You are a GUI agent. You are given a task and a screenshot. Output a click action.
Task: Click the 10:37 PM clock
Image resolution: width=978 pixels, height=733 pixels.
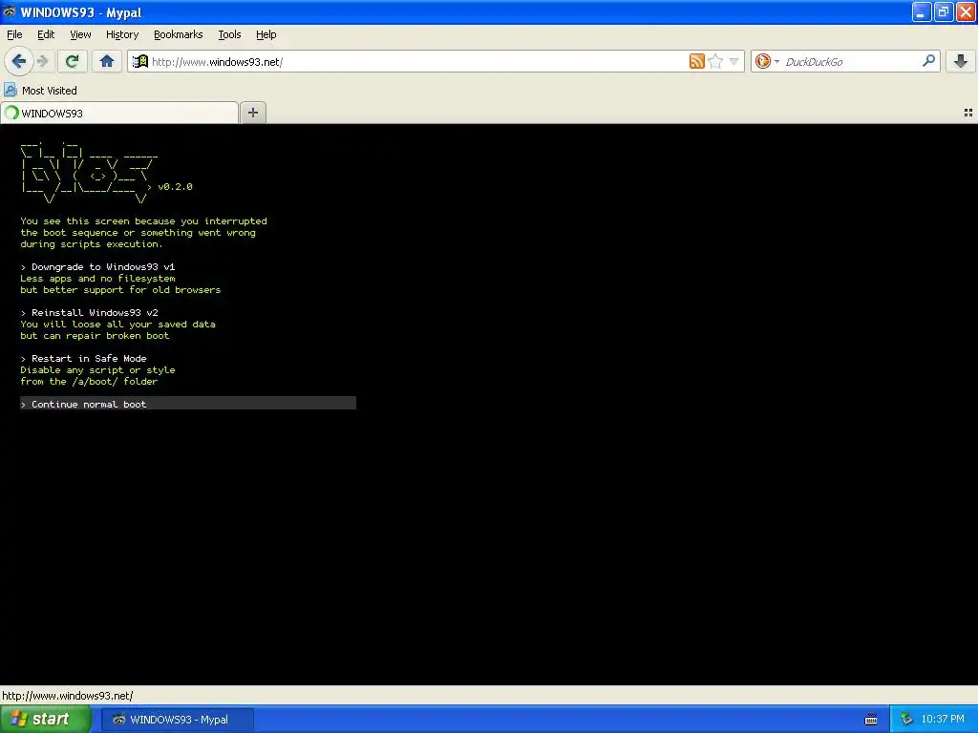coord(942,720)
